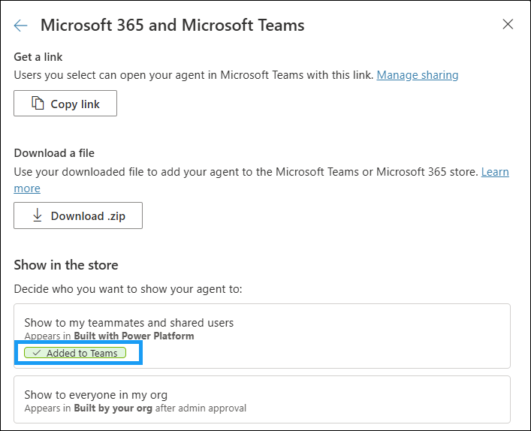Click the Download .zip button

[x=78, y=215]
